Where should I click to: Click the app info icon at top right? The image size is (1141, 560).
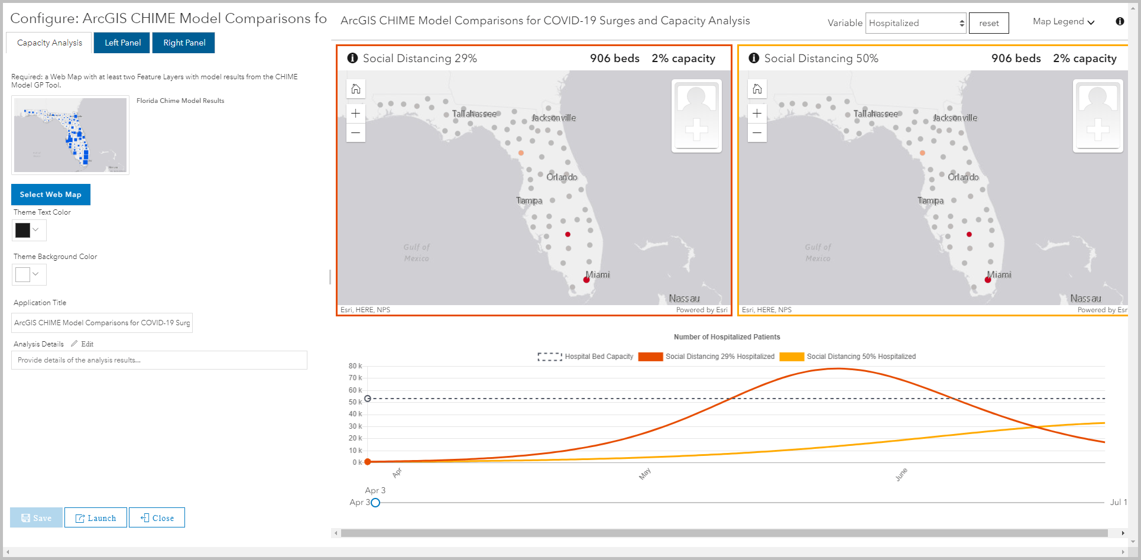coord(1120,21)
